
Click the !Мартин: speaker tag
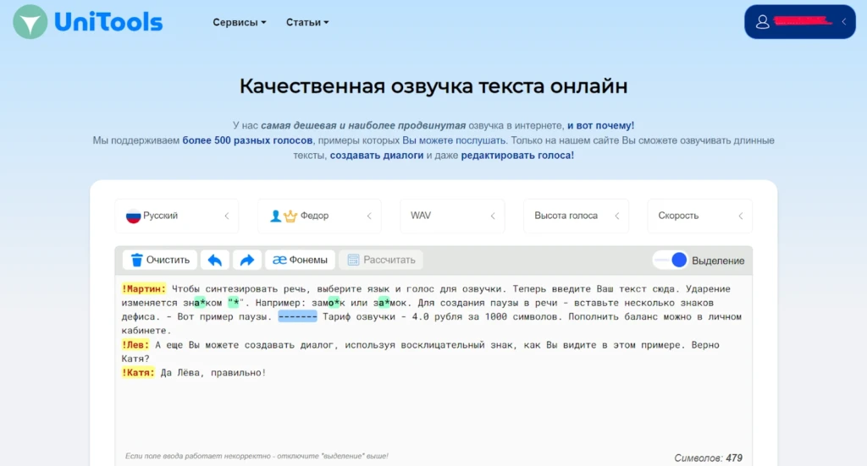144,288
